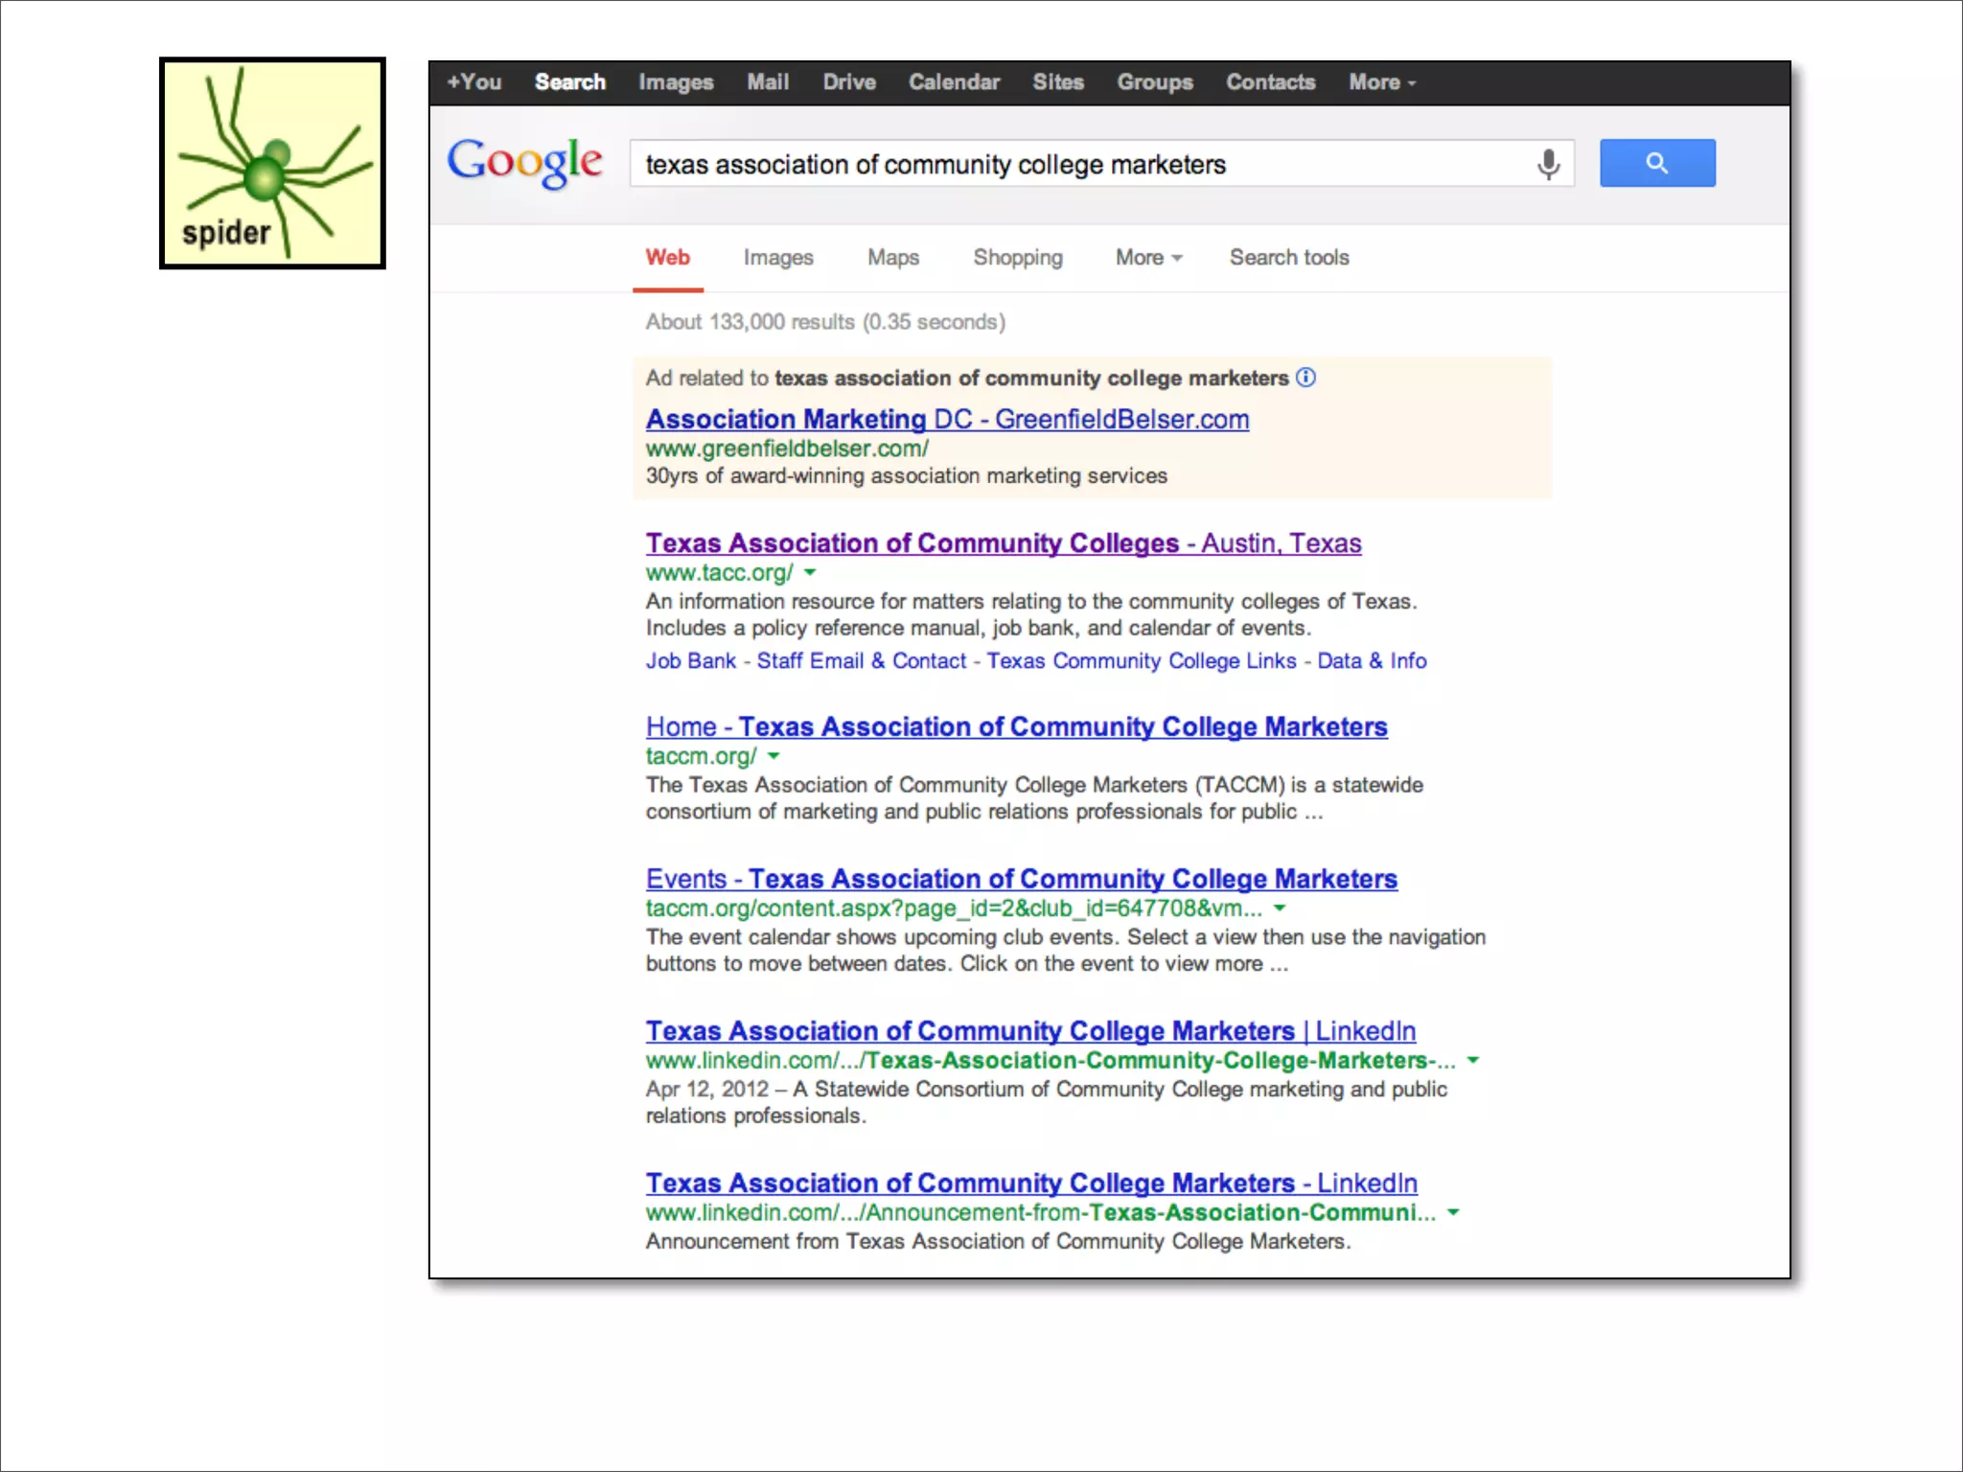Open the More dropdown in top bar
The height and width of the screenshot is (1472, 1963).
pos(1381,82)
